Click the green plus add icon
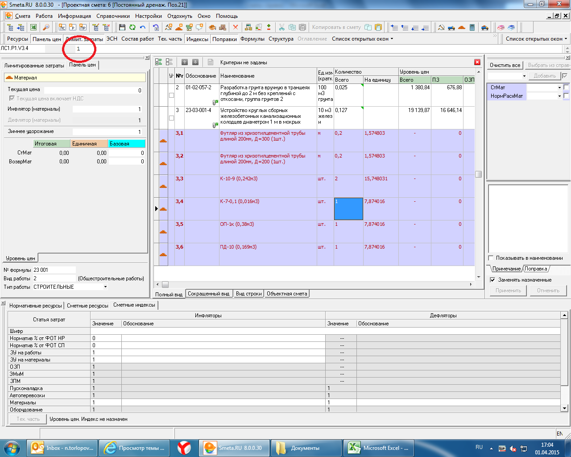The image size is (571, 457). pyautogui.click(x=269, y=27)
